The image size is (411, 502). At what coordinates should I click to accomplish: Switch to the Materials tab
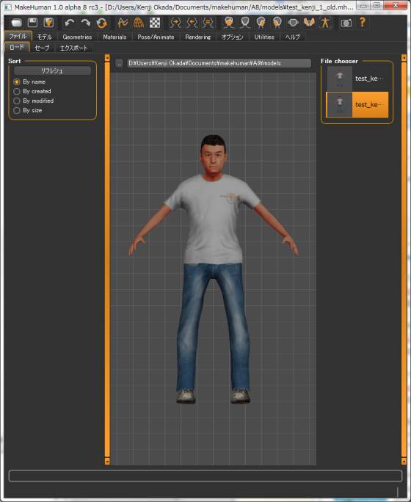114,37
